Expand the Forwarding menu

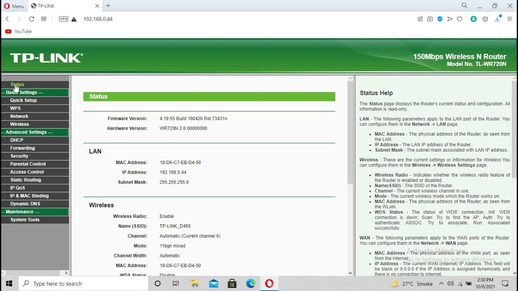(x=23, y=148)
